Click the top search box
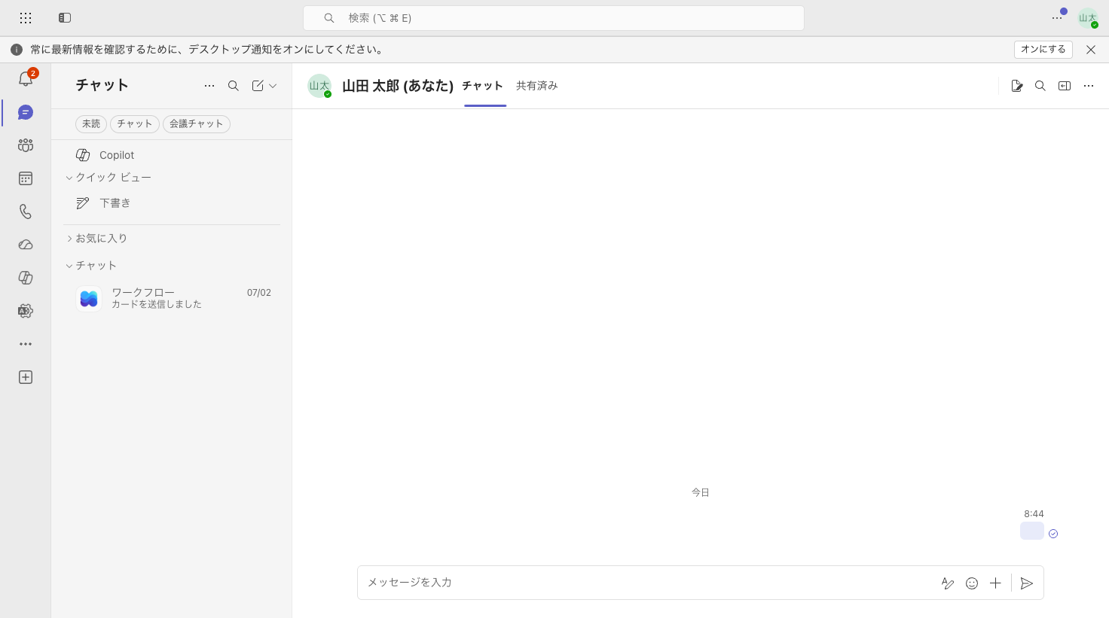Viewport: 1109px width, 618px height. 554,18
